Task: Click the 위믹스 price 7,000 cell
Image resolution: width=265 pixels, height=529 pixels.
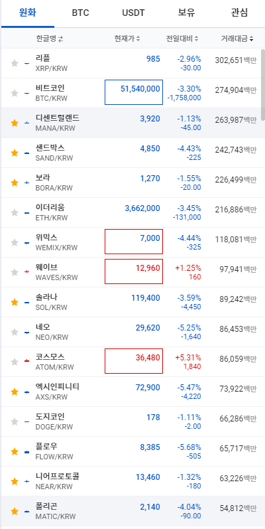Action: click(x=134, y=242)
